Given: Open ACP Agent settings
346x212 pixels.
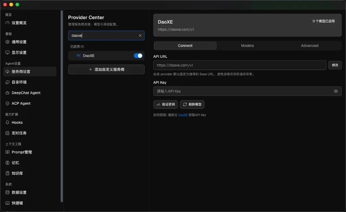Looking at the screenshot, I should [30, 103].
